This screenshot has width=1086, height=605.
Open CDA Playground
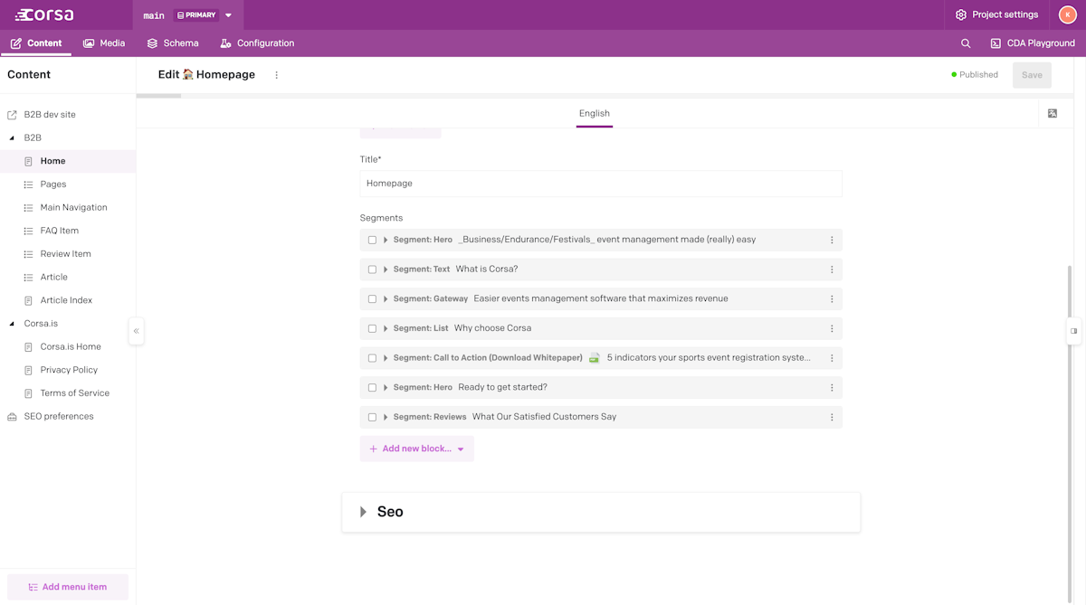coord(1033,43)
